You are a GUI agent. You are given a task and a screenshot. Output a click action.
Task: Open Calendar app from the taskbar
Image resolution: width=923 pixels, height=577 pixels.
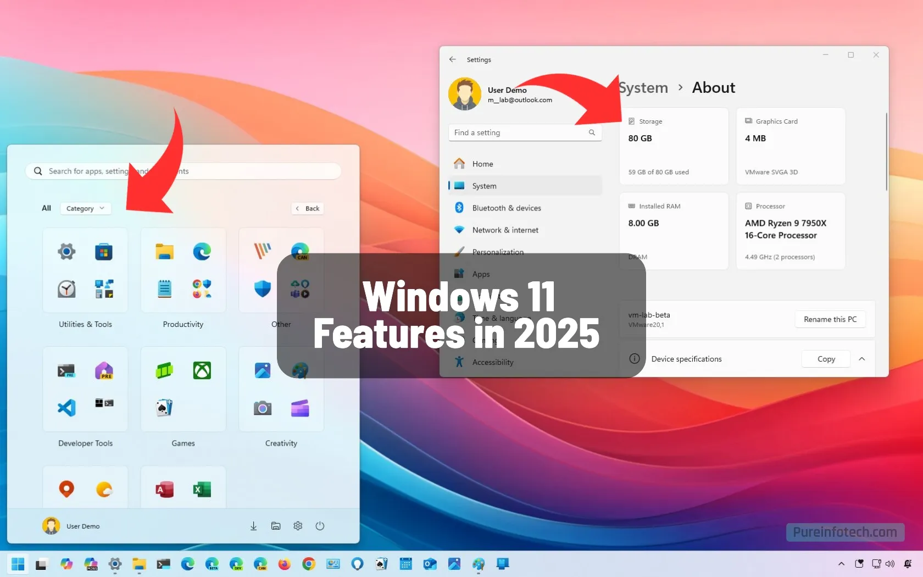(x=405, y=564)
